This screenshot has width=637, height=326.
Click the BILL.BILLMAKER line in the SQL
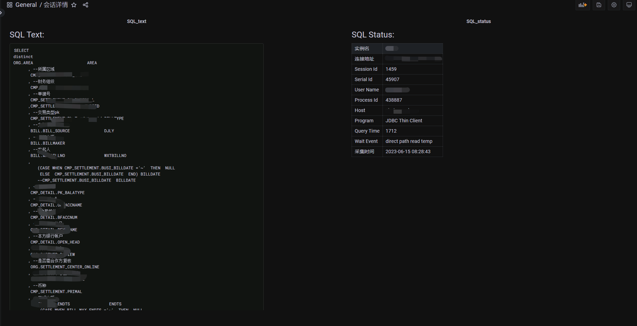point(48,143)
